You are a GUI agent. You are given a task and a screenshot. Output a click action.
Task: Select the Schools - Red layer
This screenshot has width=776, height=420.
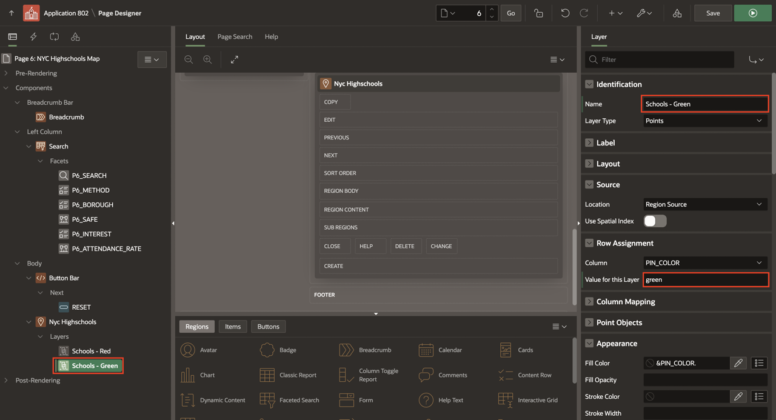pyautogui.click(x=91, y=351)
